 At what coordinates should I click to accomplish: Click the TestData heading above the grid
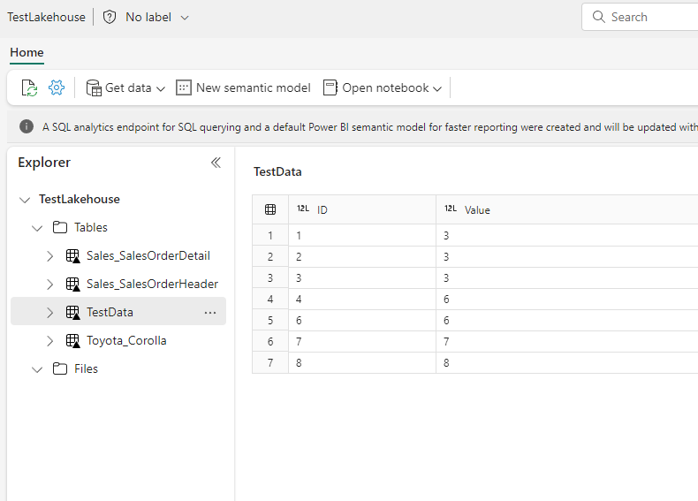coord(277,172)
